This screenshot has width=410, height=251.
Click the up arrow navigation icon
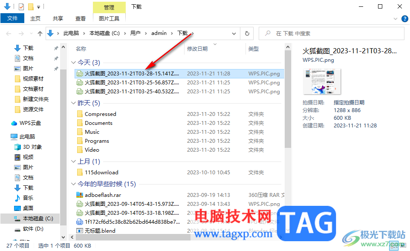(x=40, y=33)
